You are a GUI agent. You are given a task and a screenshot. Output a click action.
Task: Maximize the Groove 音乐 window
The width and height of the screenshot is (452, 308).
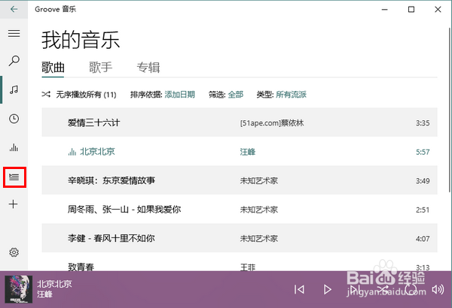411,10
